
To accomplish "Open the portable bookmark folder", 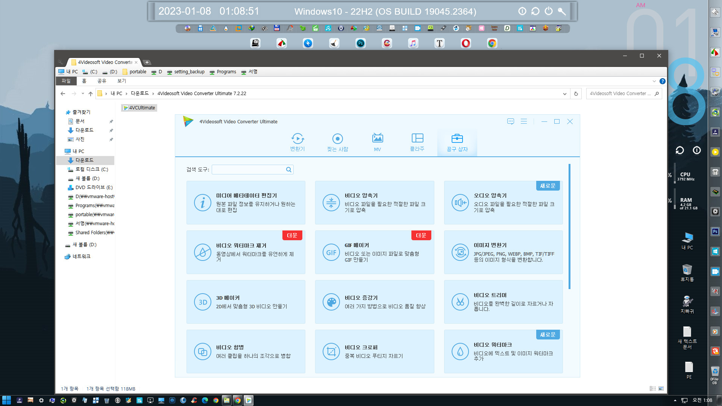I will pyautogui.click(x=135, y=72).
